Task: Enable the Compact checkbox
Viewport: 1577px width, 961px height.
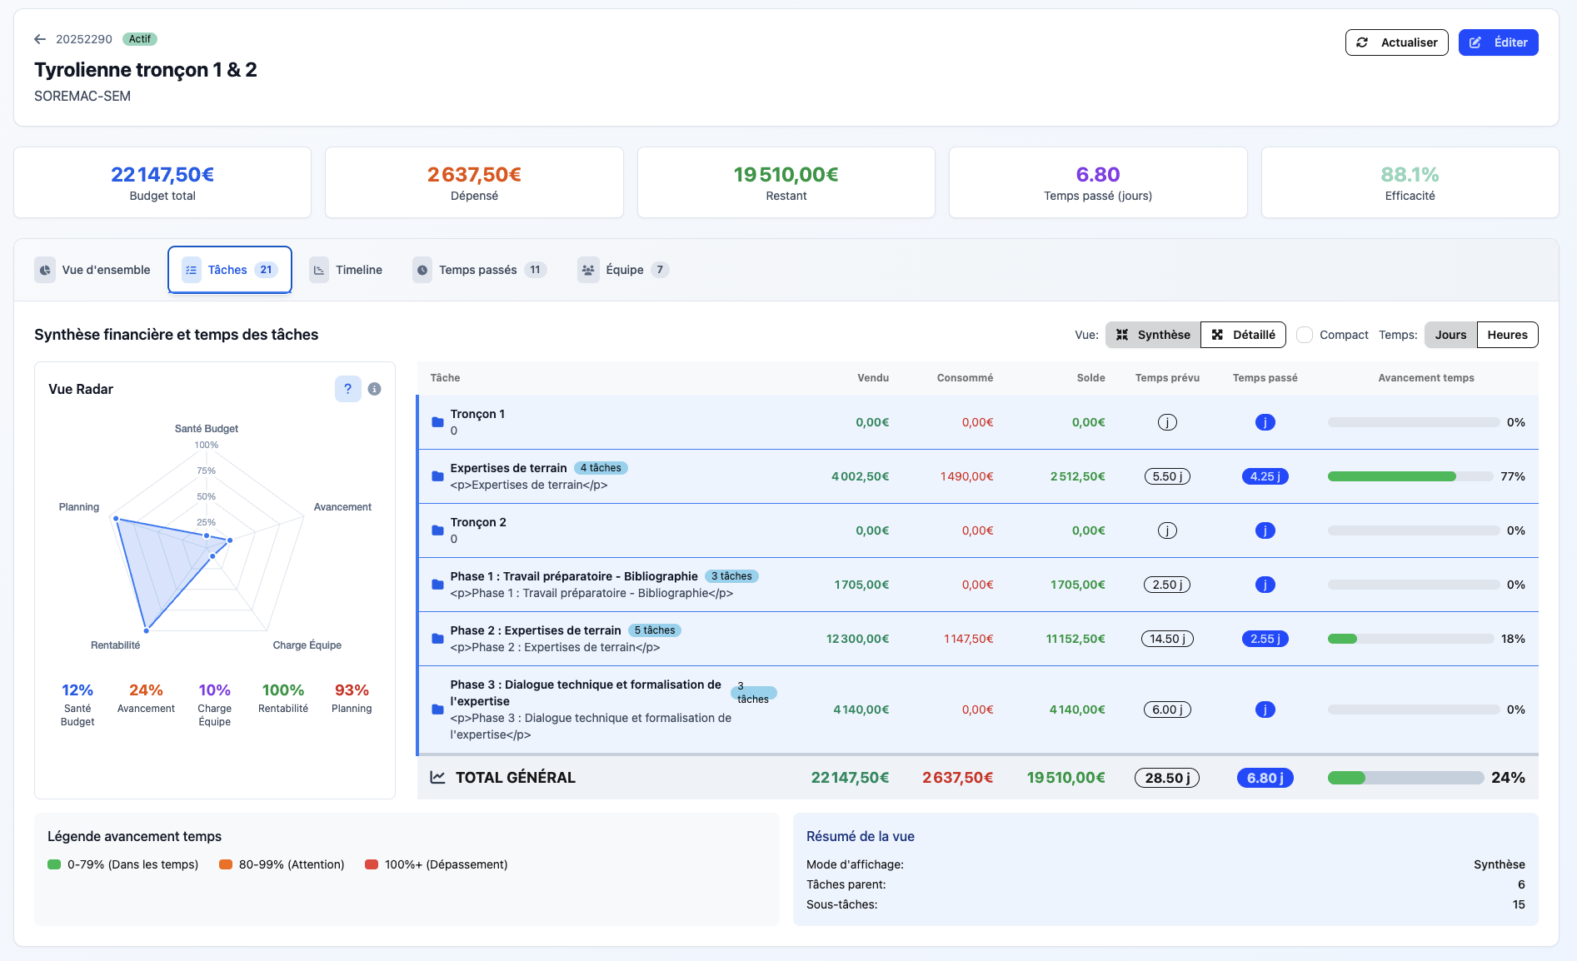Action: pos(1305,335)
